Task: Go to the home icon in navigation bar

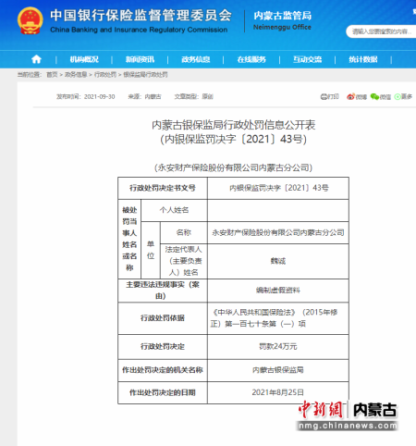Action: [x=36, y=59]
